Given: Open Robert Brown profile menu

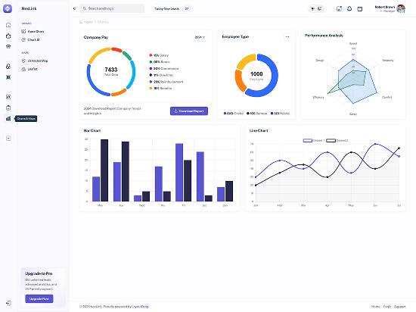Looking at the screenshot, I should [x=390, y=9].
